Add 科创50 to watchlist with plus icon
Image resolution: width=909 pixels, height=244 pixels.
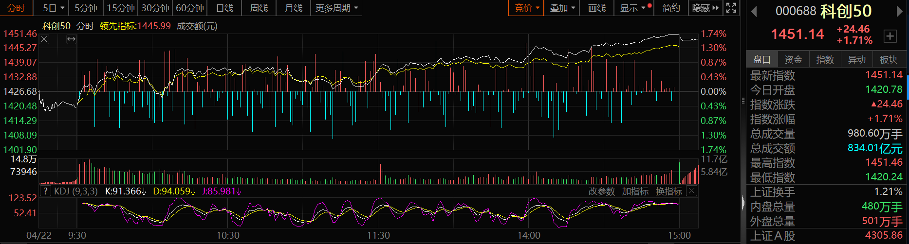coord(890,36)
